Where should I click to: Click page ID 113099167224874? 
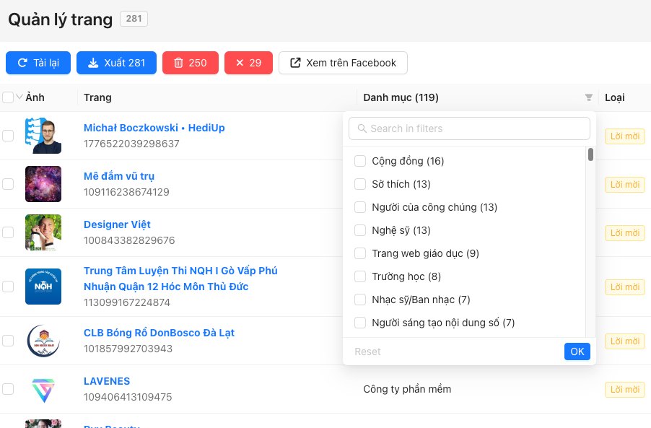pyautogui.click(x=127, y=302)
